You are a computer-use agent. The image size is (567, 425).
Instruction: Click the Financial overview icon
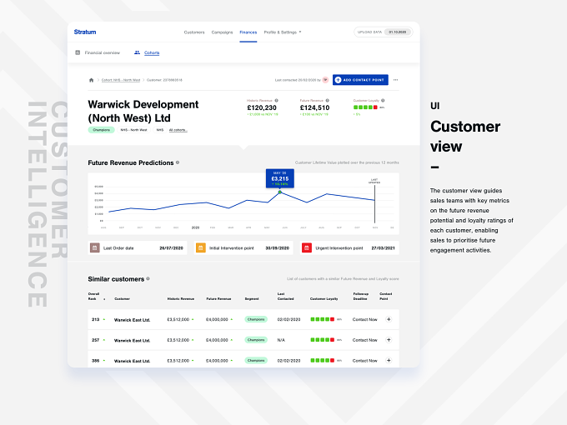click(x=78, y=52)
